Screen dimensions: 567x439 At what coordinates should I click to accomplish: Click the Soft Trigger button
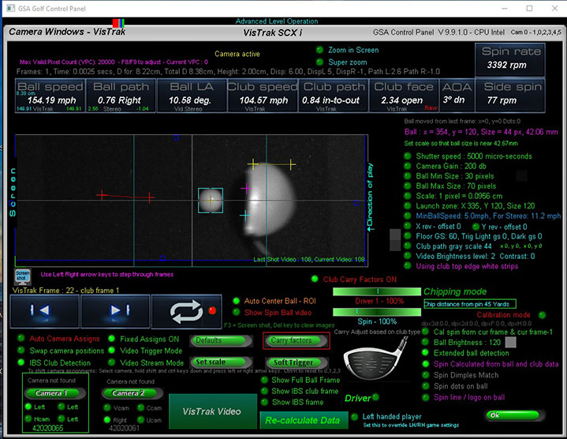(x=297, y=362)
